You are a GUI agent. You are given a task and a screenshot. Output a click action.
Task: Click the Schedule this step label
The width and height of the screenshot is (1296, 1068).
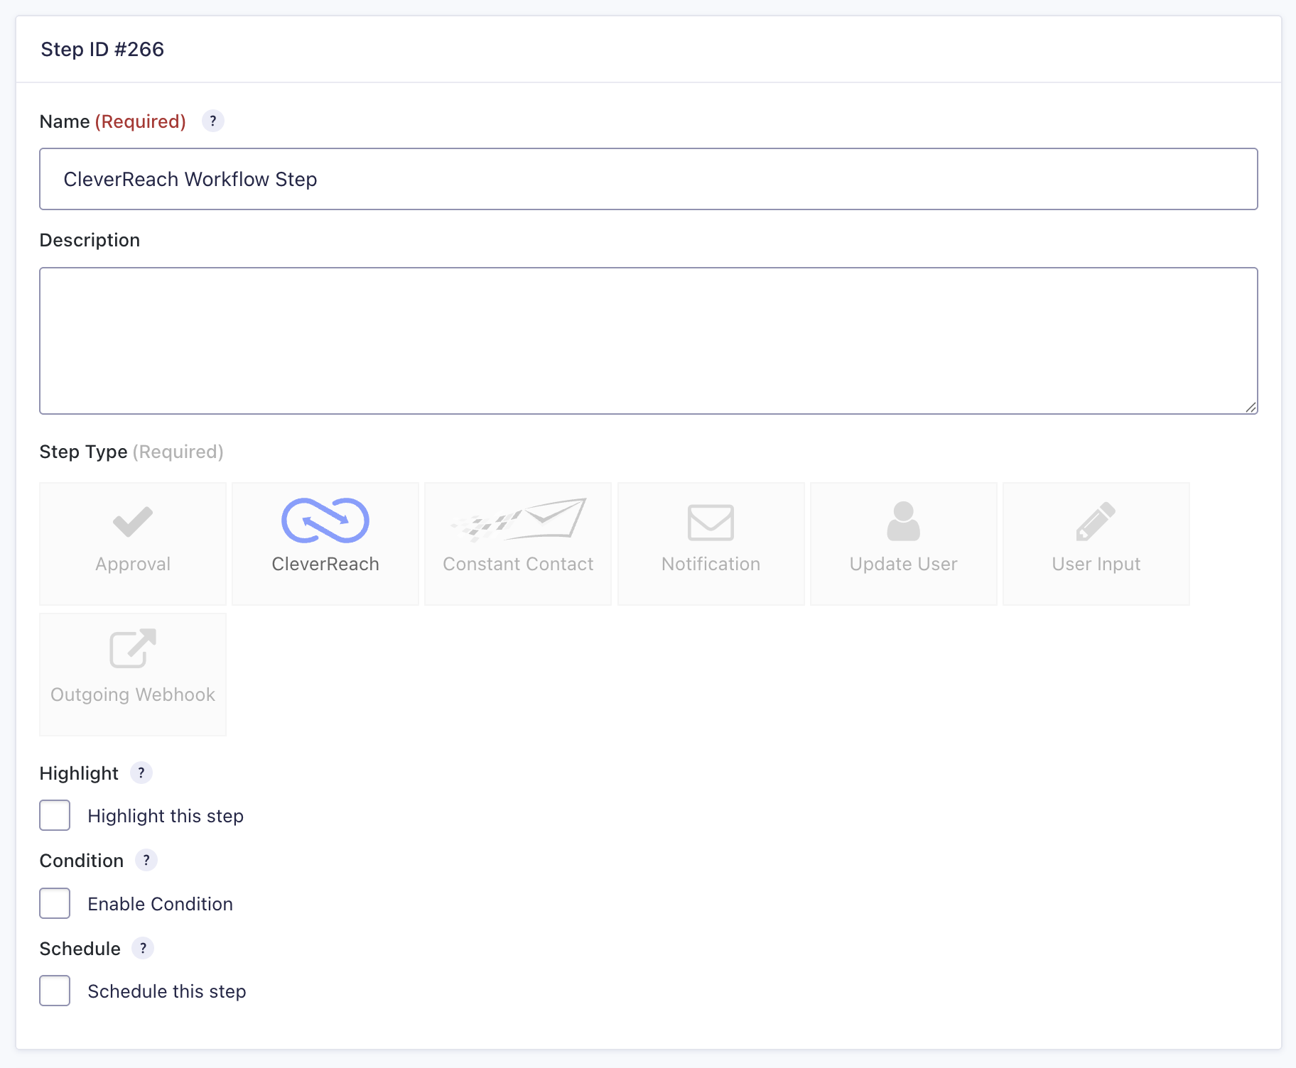(x=167, y=991)
